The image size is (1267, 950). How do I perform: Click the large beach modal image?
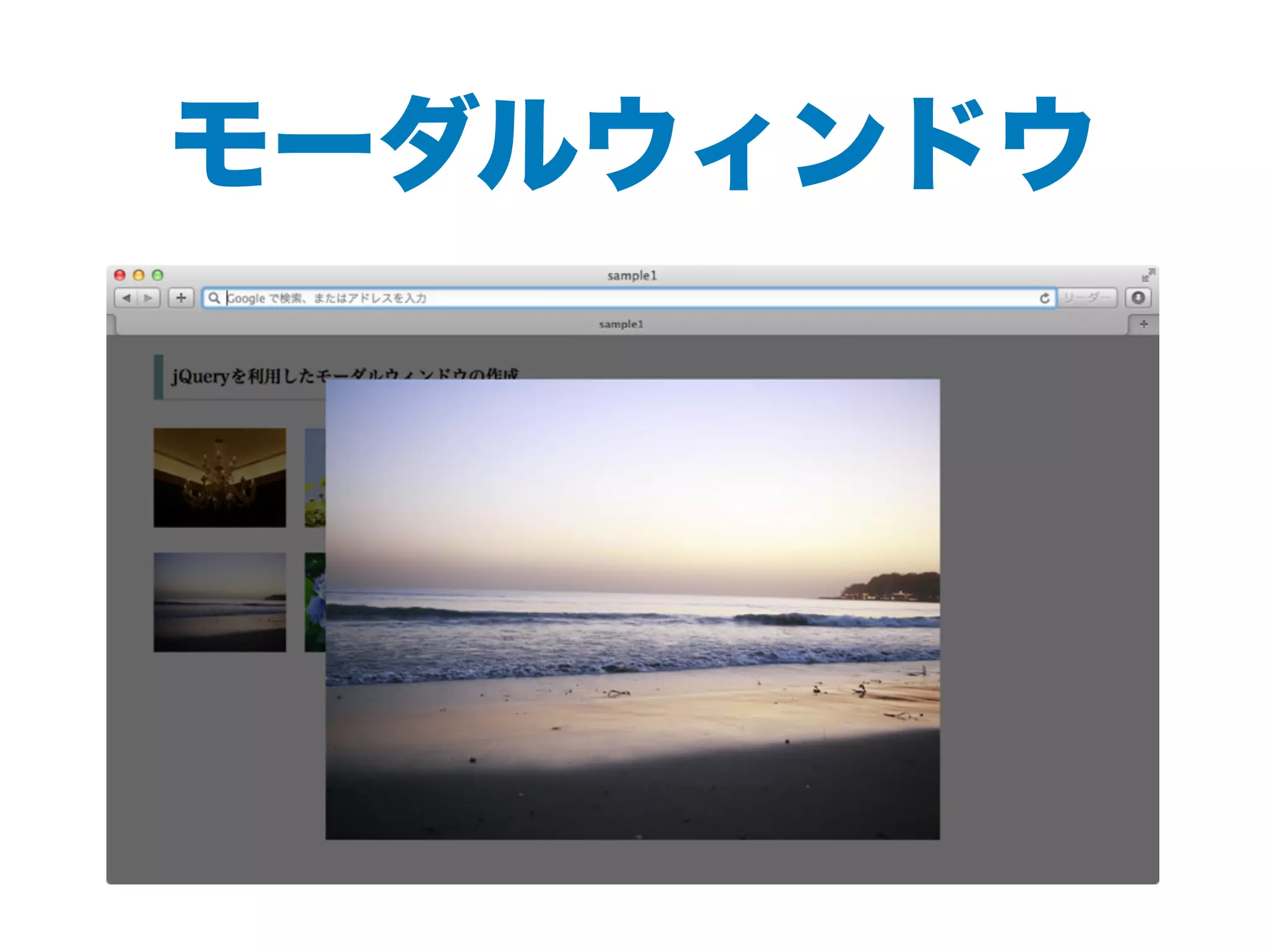coord(632,609)
